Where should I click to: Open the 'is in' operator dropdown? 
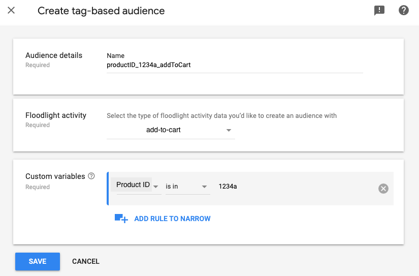pyautogui.click(x=187, y=187)
